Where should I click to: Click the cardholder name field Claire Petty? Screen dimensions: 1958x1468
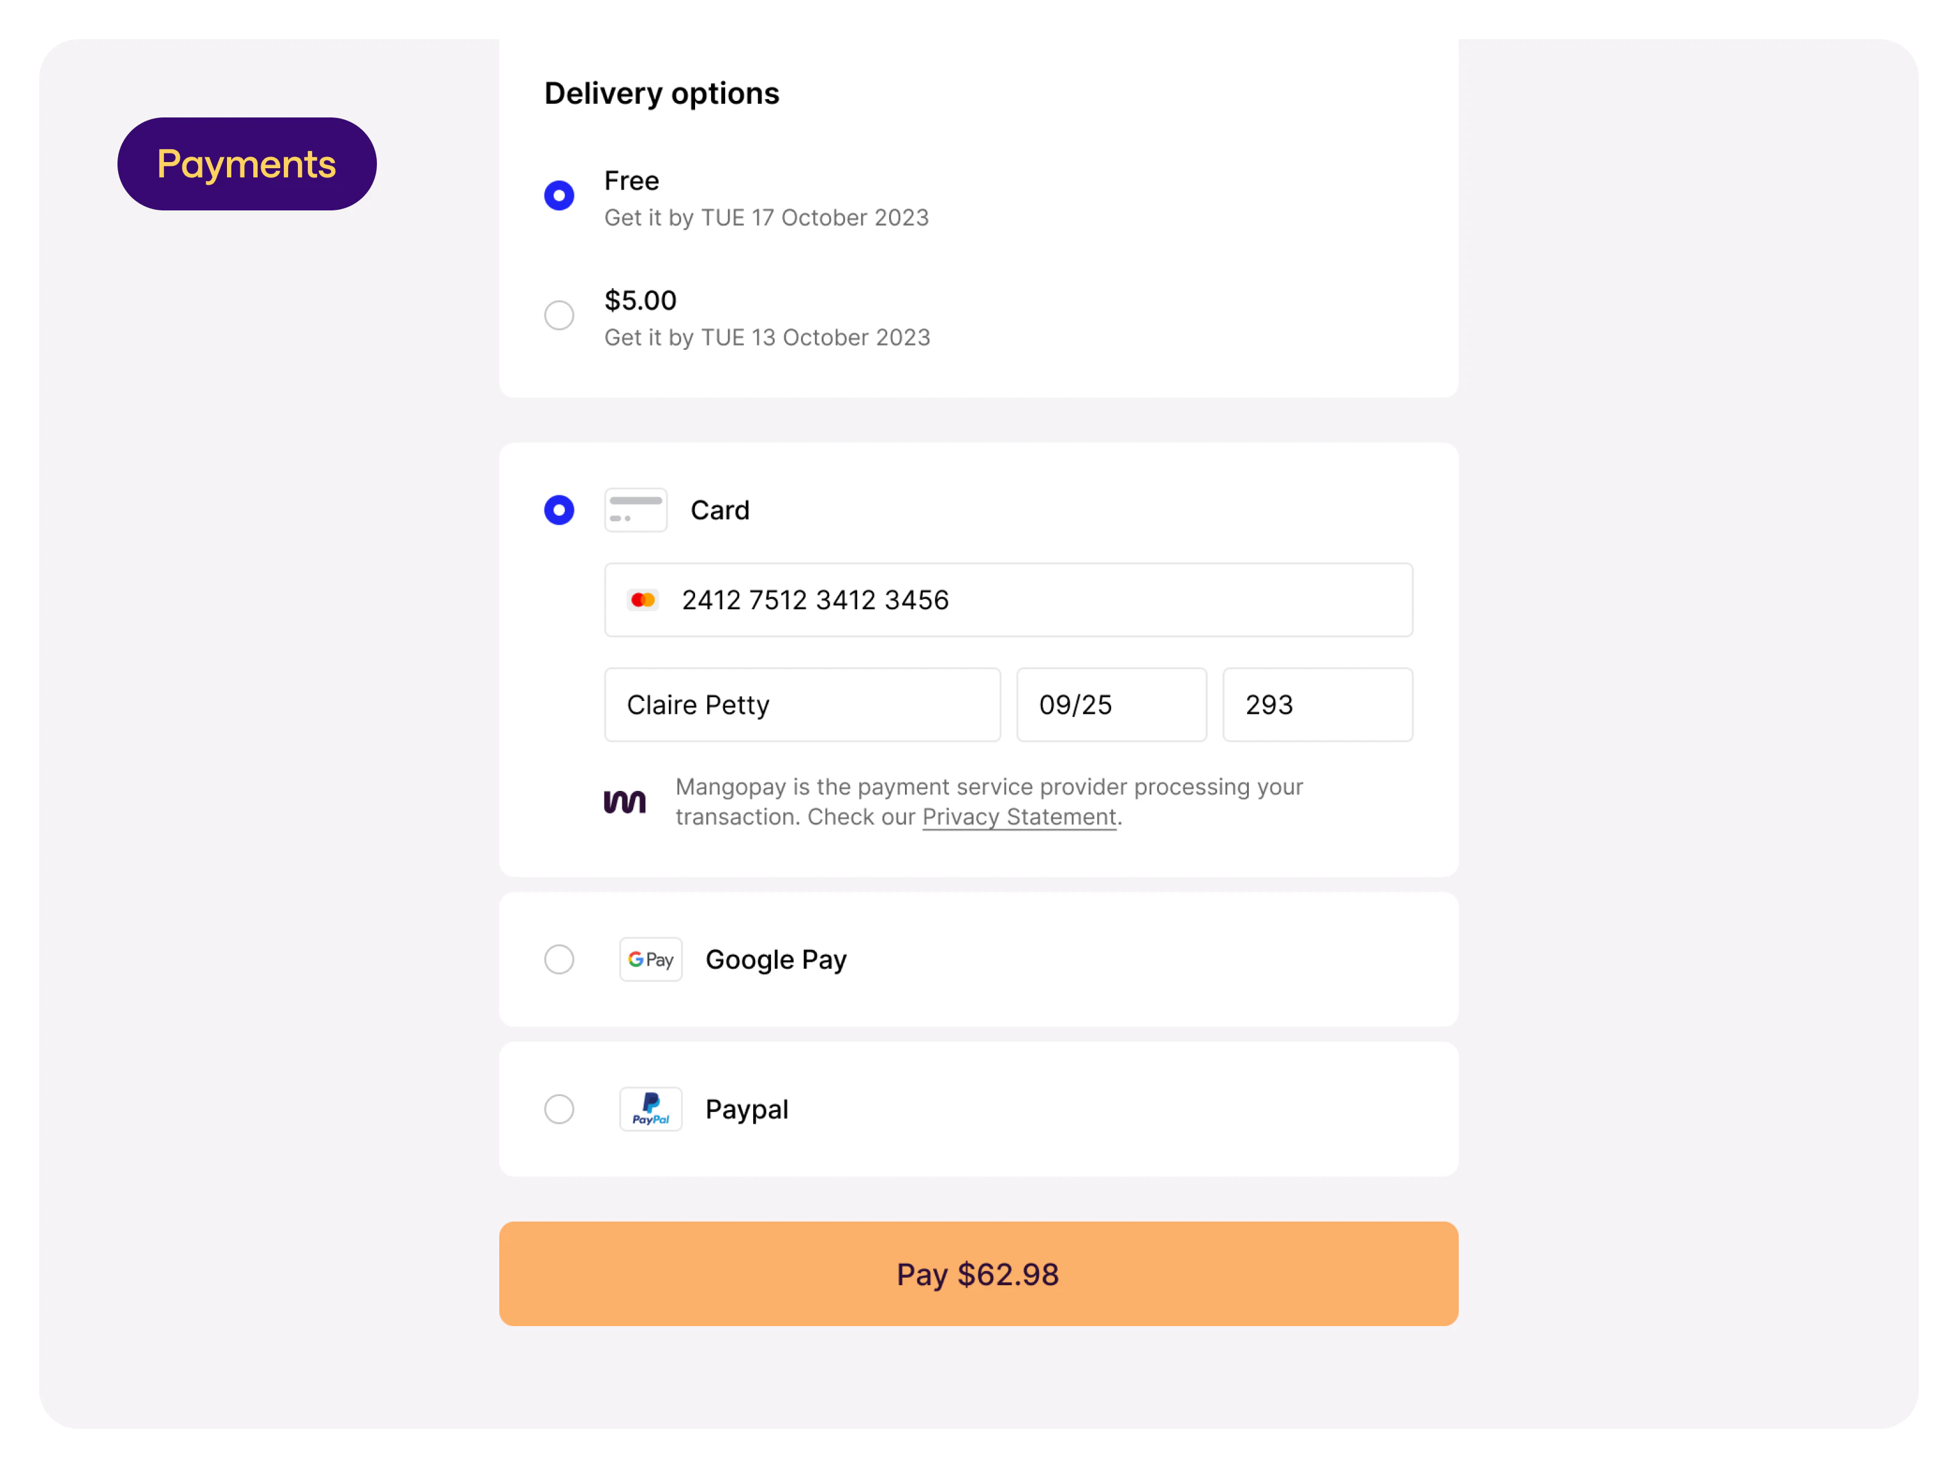point(801,705)
